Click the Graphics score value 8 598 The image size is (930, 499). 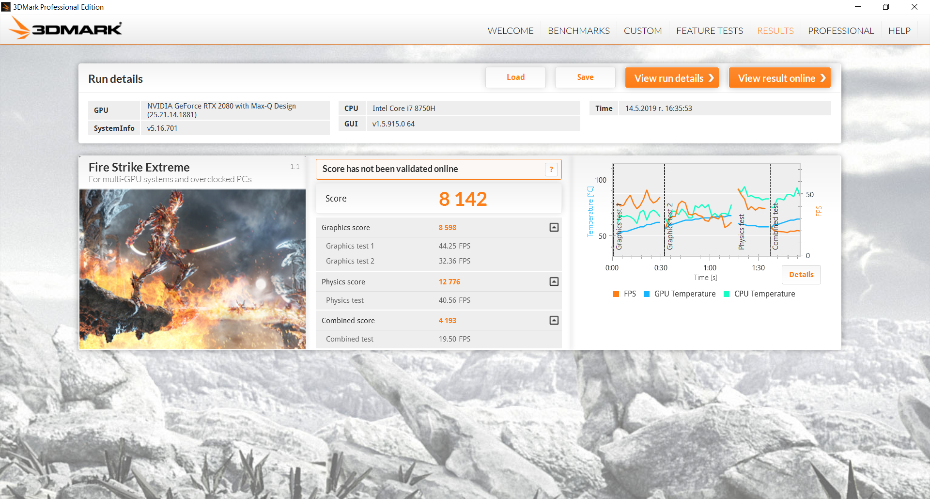tap(448, 228)
